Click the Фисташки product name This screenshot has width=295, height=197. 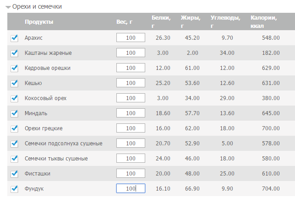pos(38,174)
